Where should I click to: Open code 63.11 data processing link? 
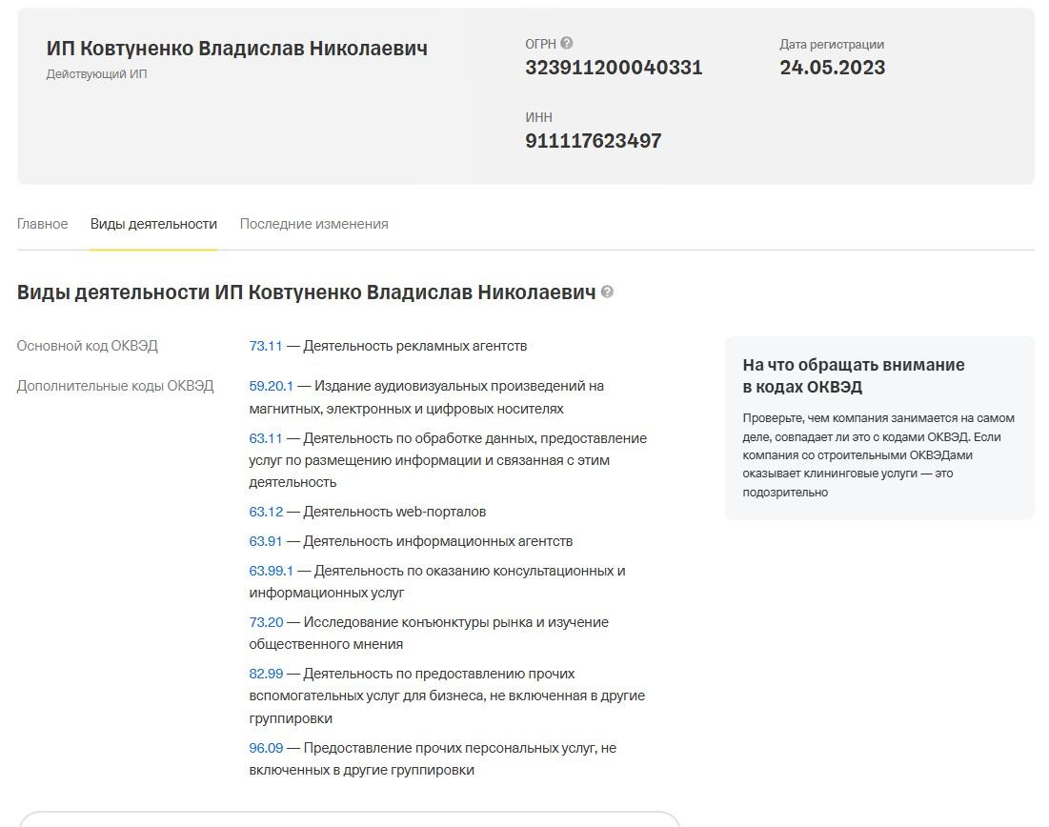point(265,437)
